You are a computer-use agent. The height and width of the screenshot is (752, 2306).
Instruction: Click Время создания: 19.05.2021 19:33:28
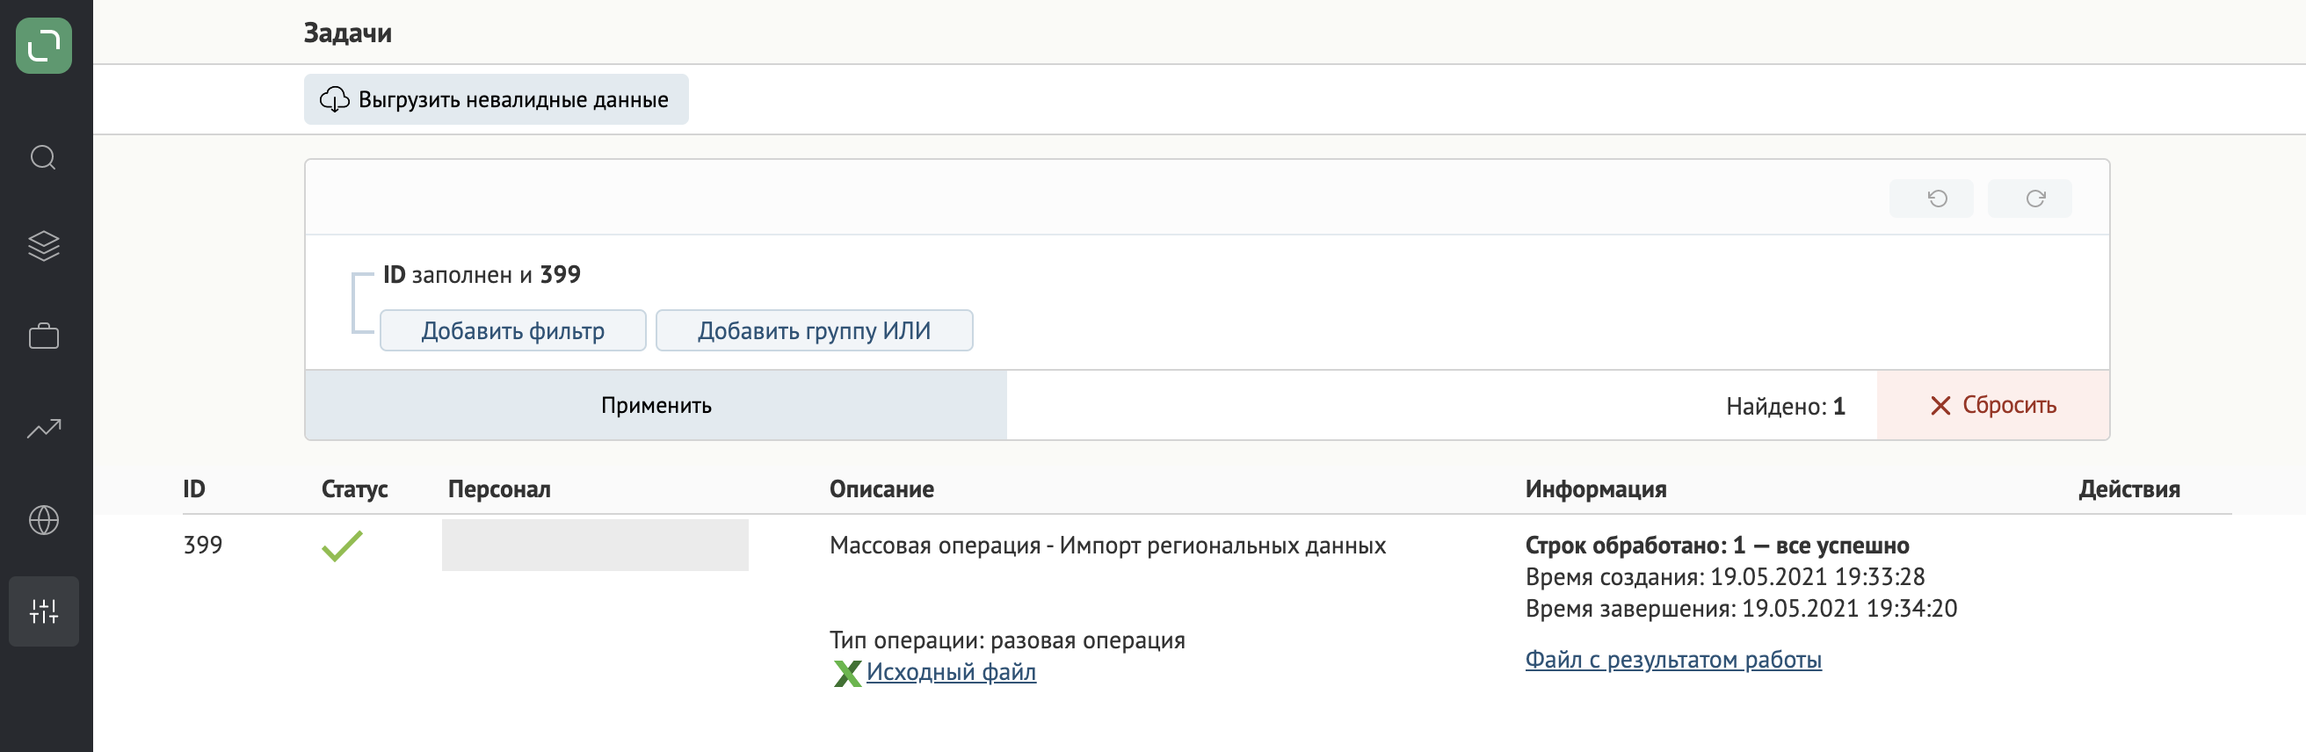pyautogui.click(x=1725, y=576)
